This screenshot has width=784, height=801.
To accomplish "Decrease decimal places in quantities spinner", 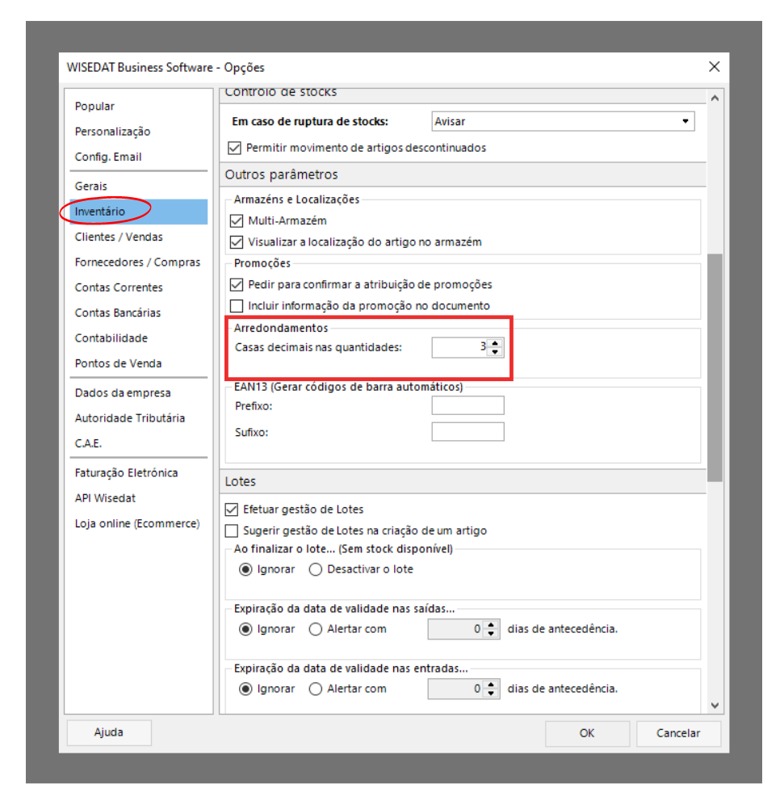I will (496, 352).
